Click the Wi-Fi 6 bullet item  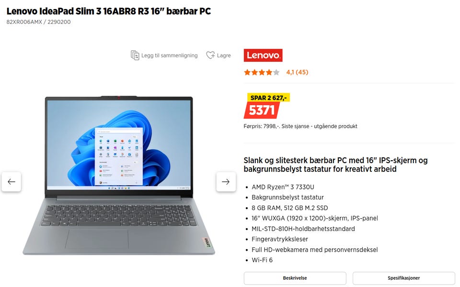click(x=262, y=260)
